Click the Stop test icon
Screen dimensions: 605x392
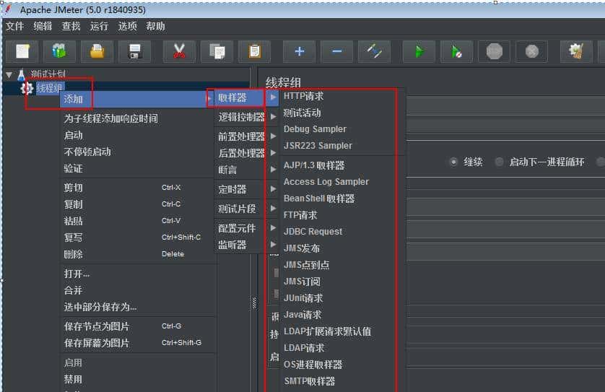pos(495,51)
